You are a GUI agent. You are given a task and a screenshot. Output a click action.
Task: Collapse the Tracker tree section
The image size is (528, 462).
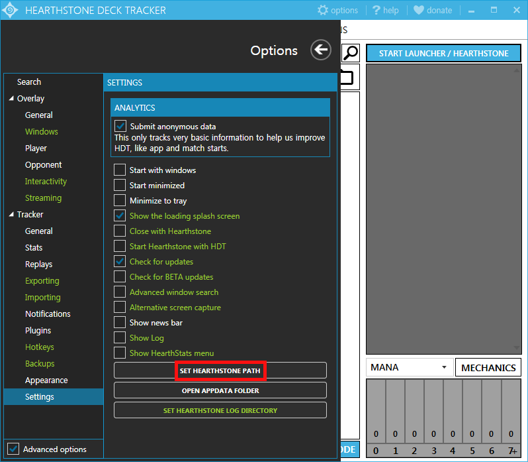pos(11,215)
